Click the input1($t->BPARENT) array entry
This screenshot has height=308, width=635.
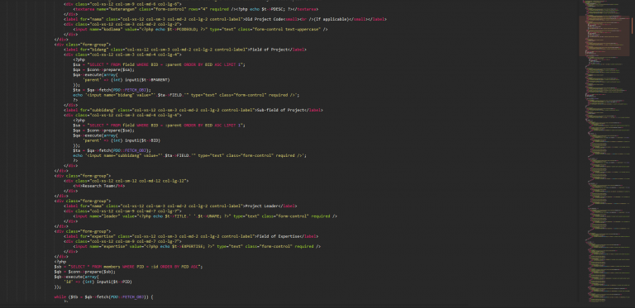127,79
